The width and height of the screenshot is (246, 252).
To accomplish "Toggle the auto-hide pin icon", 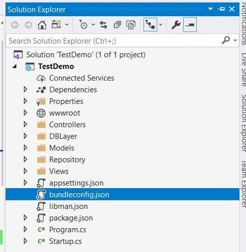I will click(x=221, y=9).
